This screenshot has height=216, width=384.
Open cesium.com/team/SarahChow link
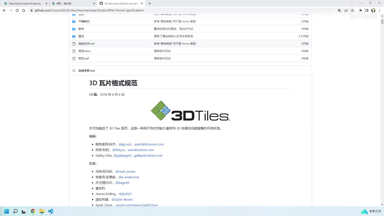coord(136,205)
